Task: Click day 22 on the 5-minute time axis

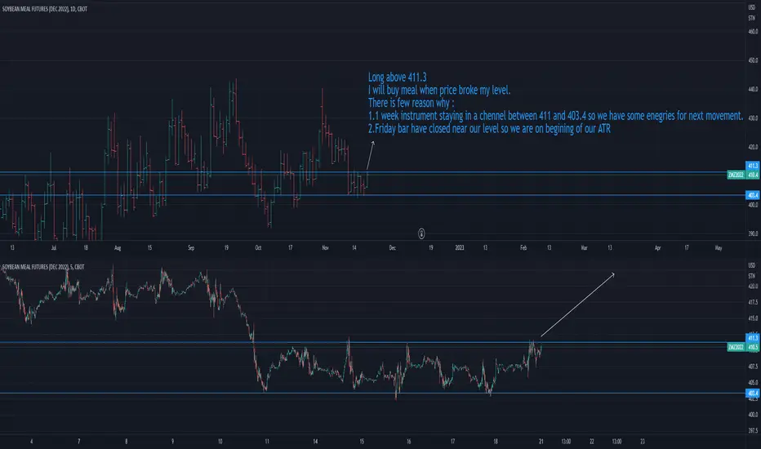Action: coord(592,441)
